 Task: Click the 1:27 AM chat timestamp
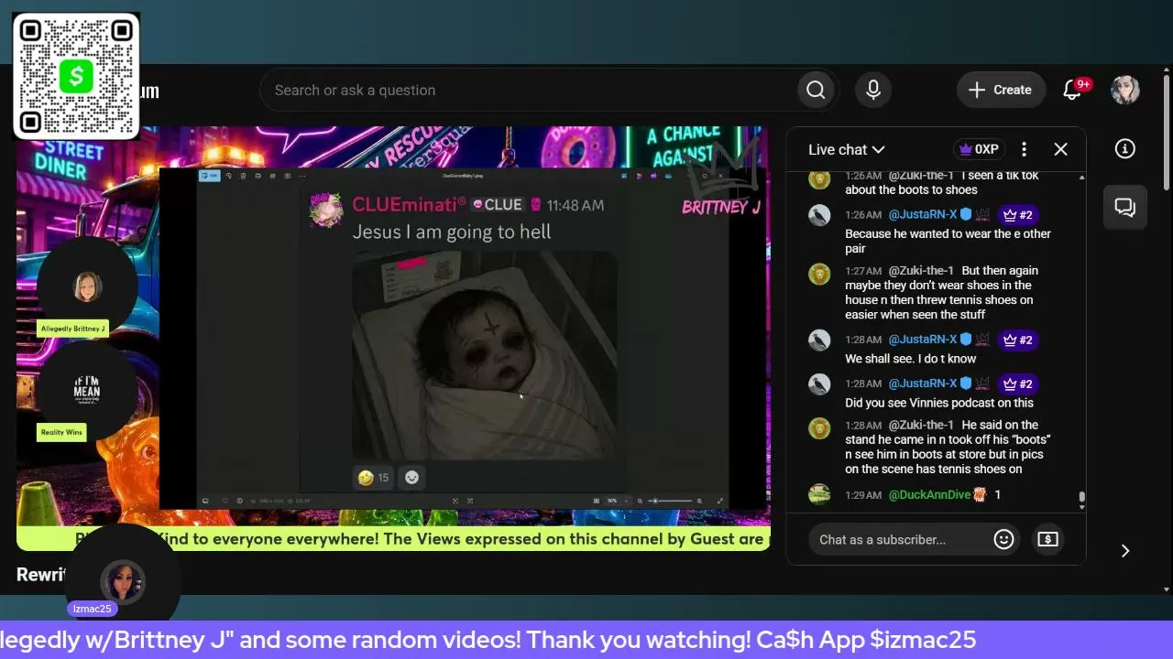[x=863, y=271]
